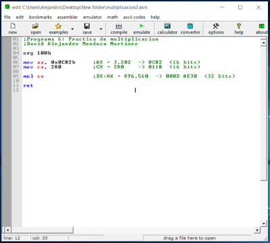Screen dimensions: 270x243
Task: Click the comment ';Programa 6: Practica de multiplicacion'
Action: (x=91, y=39)
